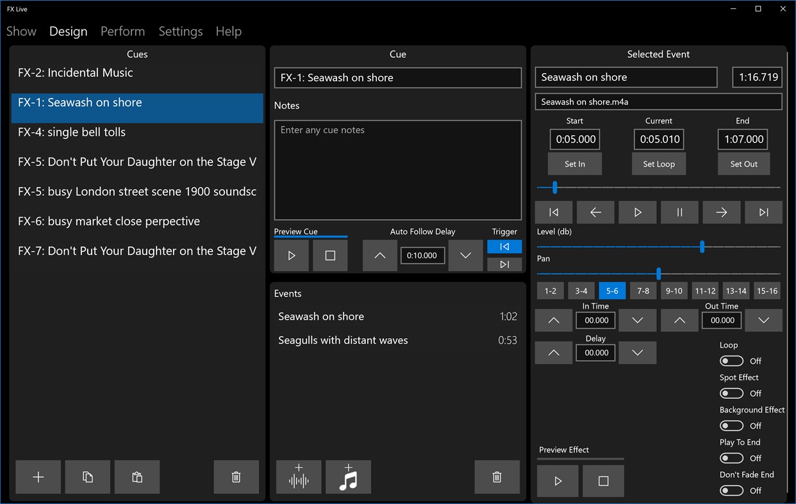This screenshot has height=504, width=796.
Task: Delete the selected cue with trash icon
Action: point(236,476)
